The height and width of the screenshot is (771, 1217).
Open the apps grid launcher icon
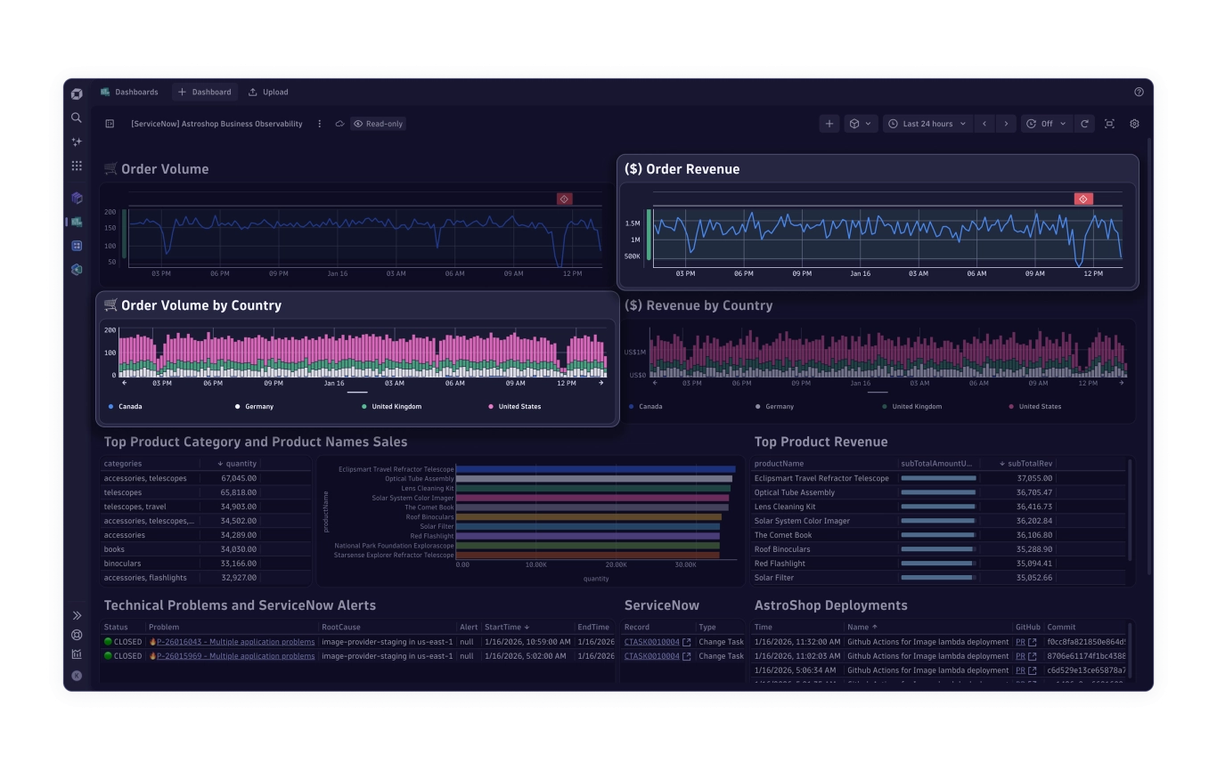coord(77,166)
